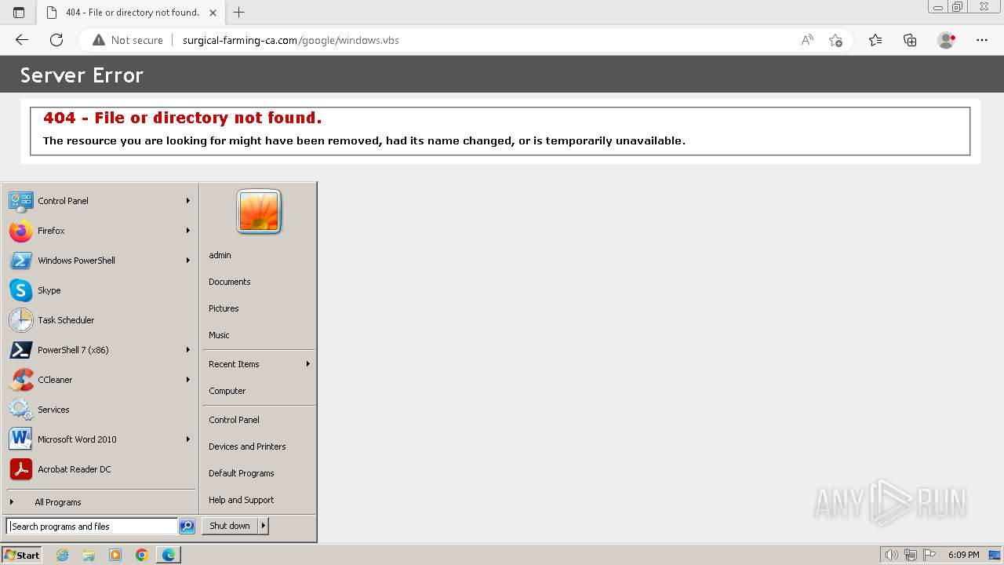Open Control Panel icon in pinned list

click(x=20, y=201)
